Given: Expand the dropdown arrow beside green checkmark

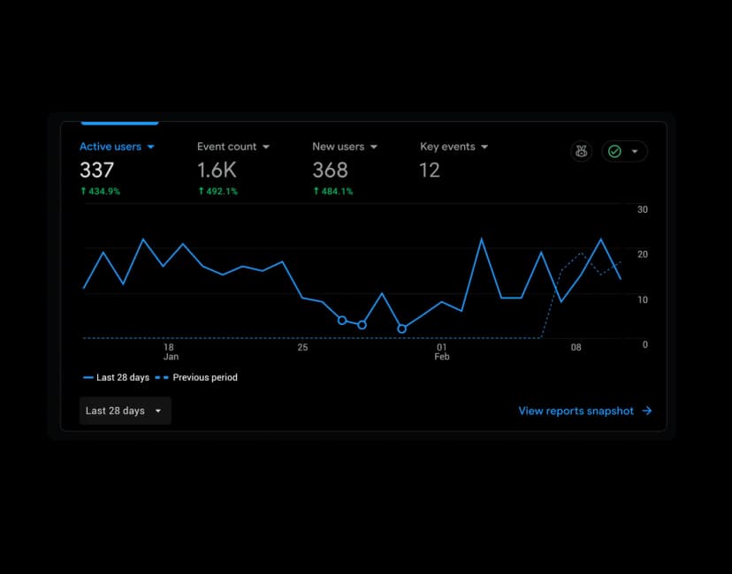Looking at the screenshot, I should [x=635, y=151].
